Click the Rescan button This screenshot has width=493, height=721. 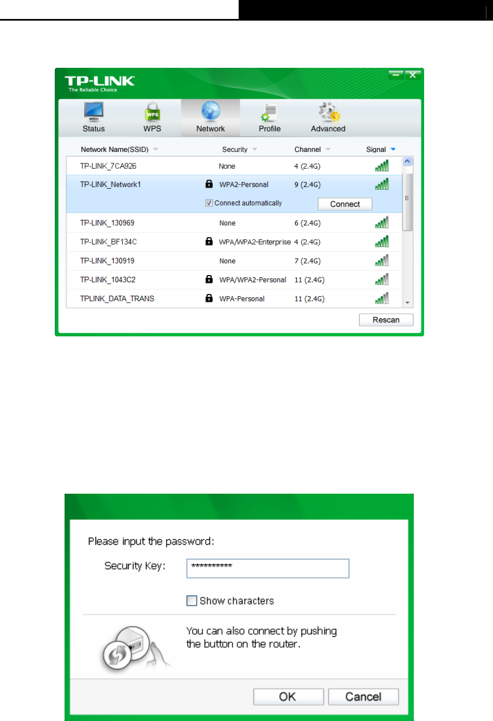[386, 320]
